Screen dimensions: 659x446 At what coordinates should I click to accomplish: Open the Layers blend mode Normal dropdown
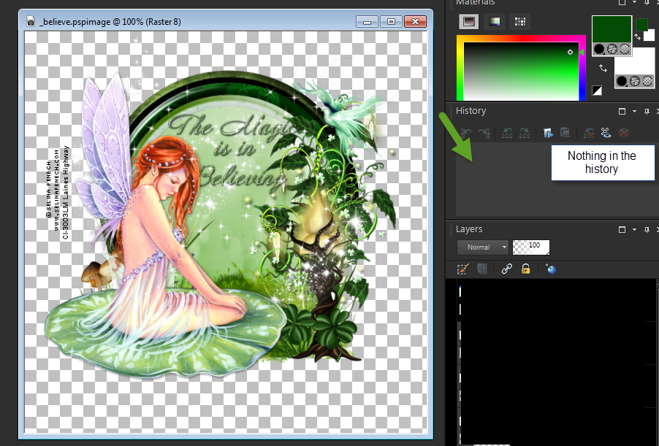pos(482,247)
